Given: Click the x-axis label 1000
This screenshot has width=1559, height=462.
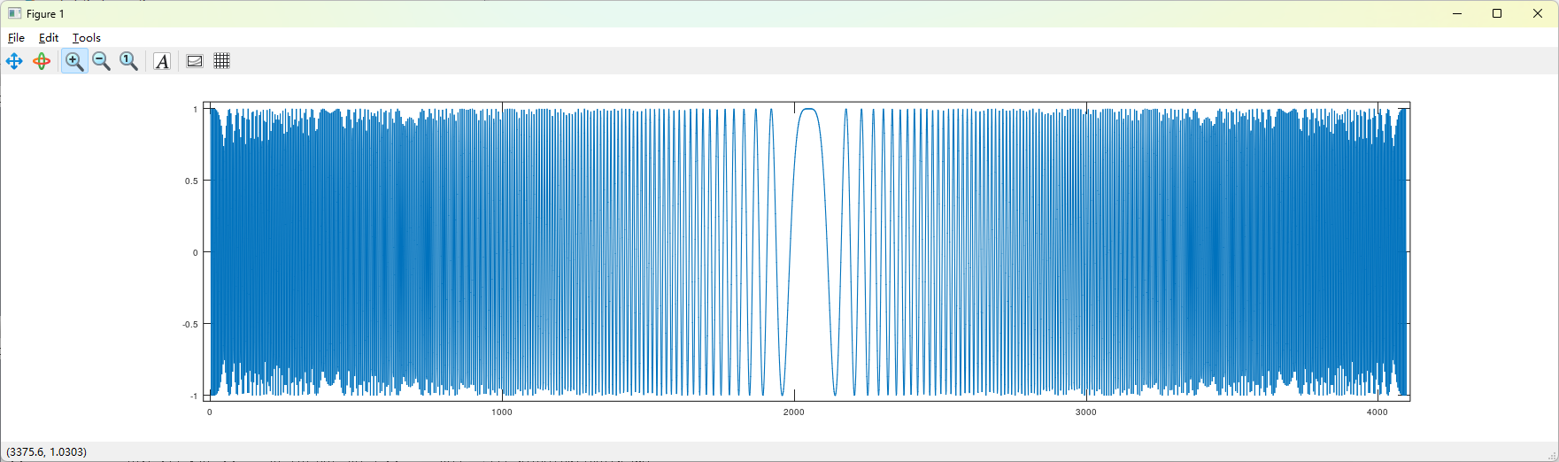Looking at the screenshot, I should point(502,412).
